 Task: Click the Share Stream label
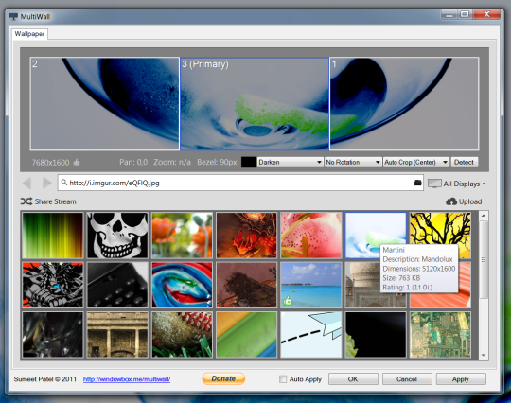56,201
